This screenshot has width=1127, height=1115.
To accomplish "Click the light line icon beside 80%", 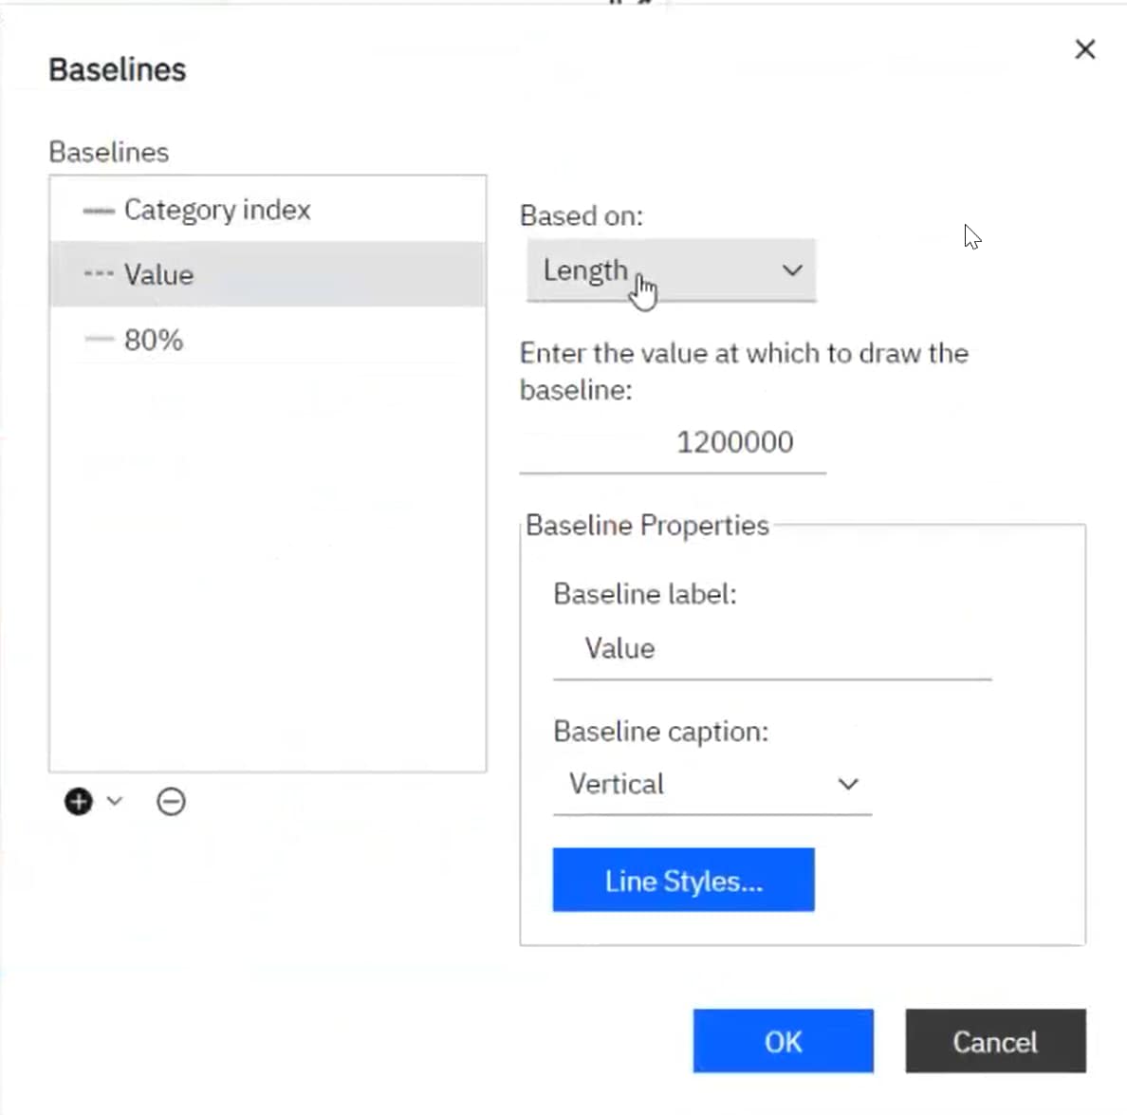I will point(98,340).
